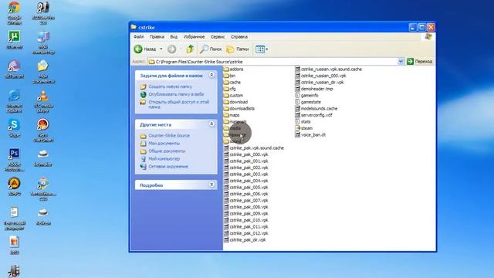This screenshot has height=278, width=494.
Task: Select the steam file icon
Action: (x=297, y=128)
